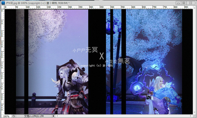Click the Photoshop PS icon in title bar
197x118 pixels.
(3, 3)
